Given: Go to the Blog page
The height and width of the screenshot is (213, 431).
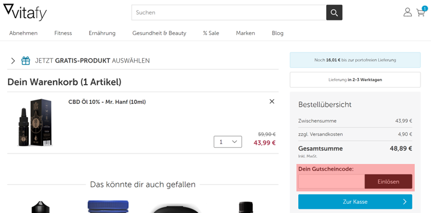Looking at the screenshot, I should click(x=278, y=33).
